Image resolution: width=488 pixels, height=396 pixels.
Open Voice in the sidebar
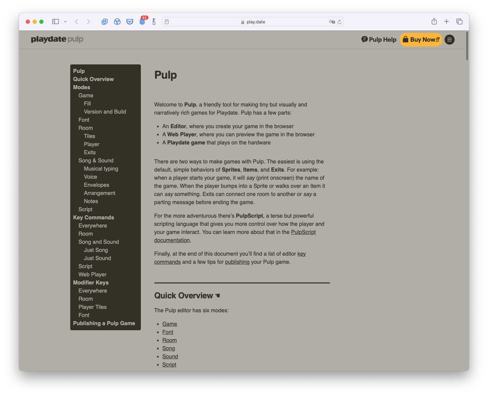(91, 177)
